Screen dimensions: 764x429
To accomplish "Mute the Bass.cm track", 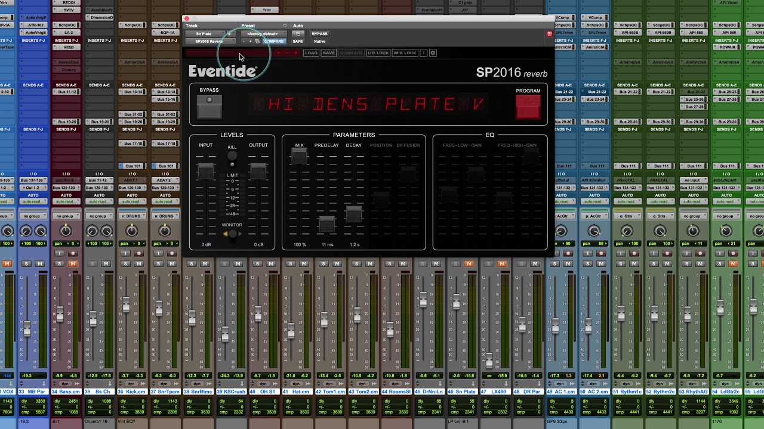I will (x=73, y=263).
